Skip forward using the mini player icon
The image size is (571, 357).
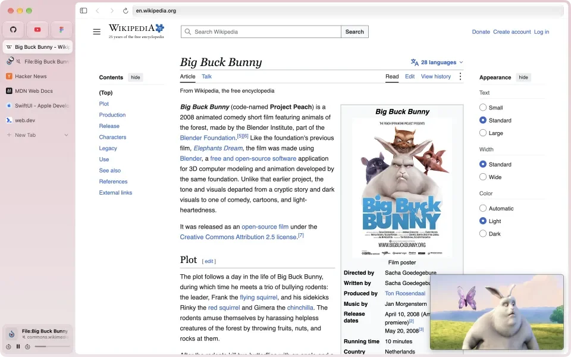[x=27, y=346]
